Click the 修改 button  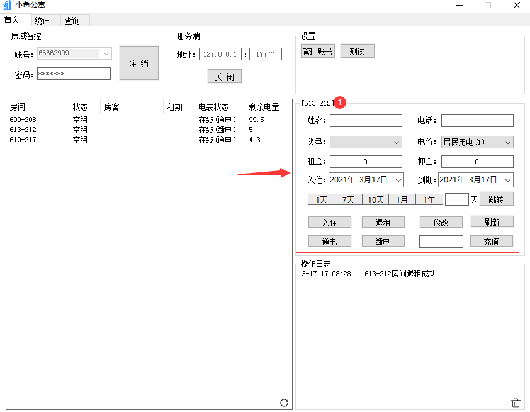click(441, 223)
